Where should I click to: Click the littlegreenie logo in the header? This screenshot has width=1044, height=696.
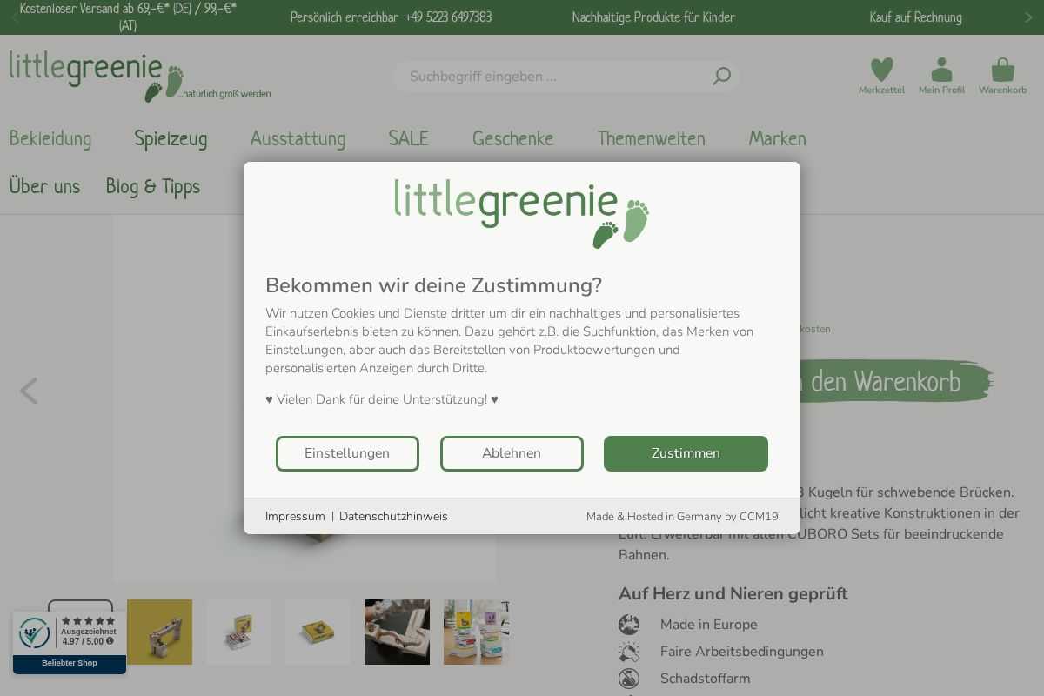139,77
